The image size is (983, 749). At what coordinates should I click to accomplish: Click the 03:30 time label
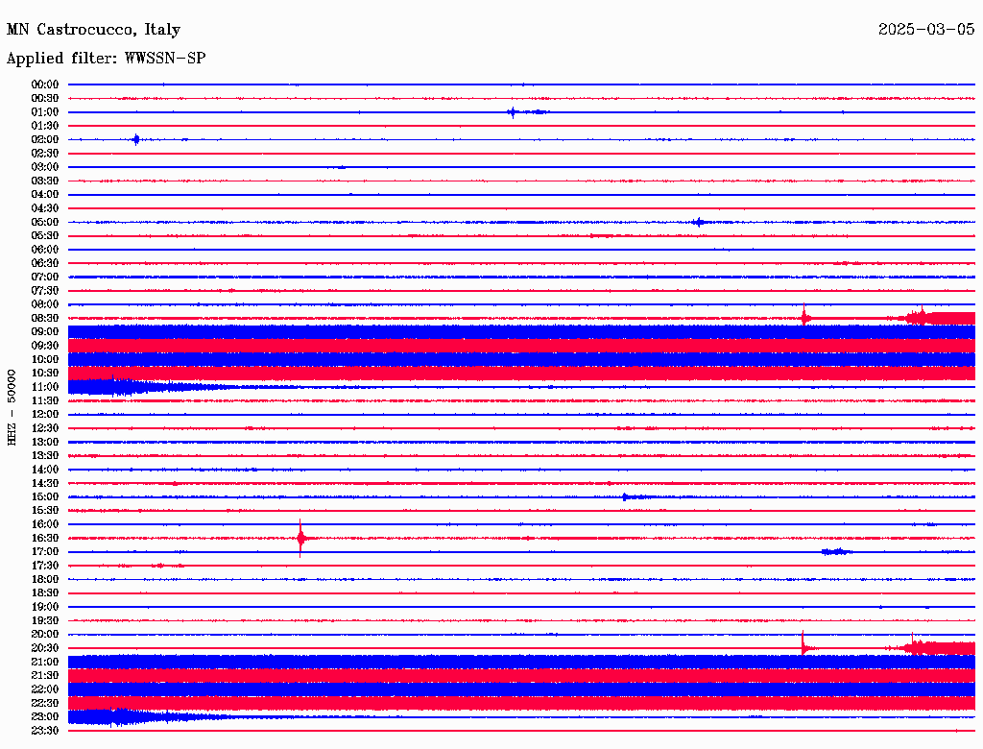44,181
